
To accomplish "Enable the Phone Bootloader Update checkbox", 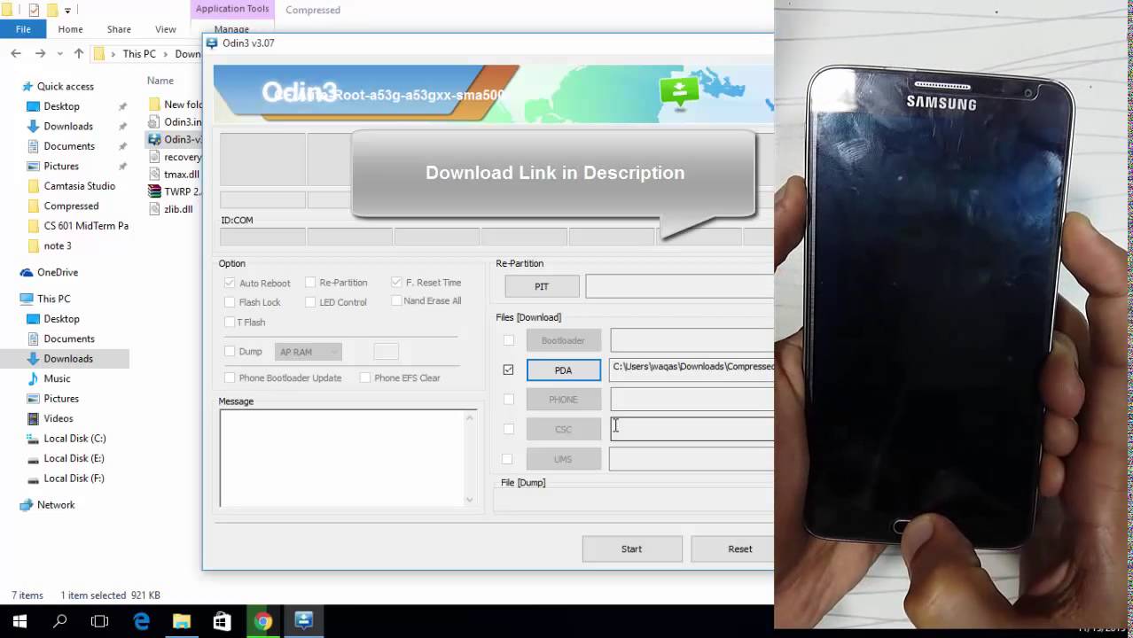I will pyautogui.click(x=230, y=377).
